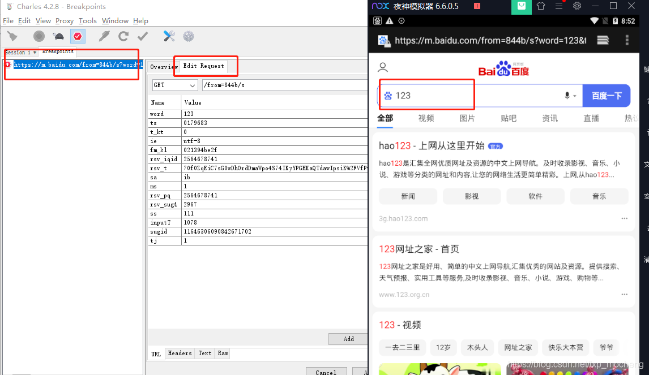Image resolution: width=649 pixels, height=375 pixels.
Task: Click the red alert icon in Nox title bar
Action: click(477, 6)
